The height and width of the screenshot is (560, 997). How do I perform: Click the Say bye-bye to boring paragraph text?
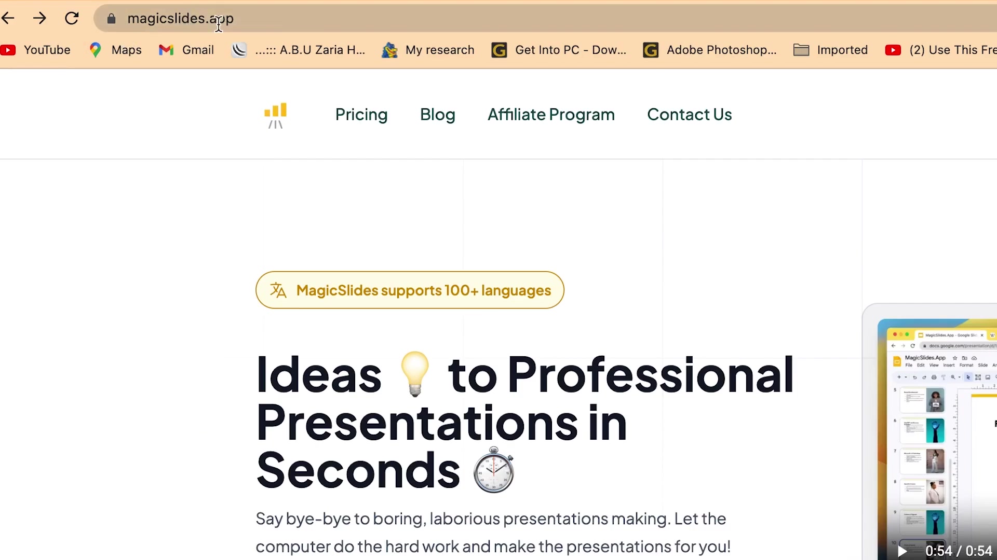click(x=493, y=533)
